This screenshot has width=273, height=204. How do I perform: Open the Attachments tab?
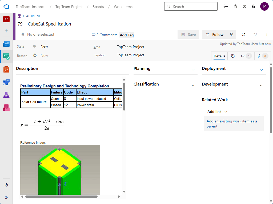(262, 56)
